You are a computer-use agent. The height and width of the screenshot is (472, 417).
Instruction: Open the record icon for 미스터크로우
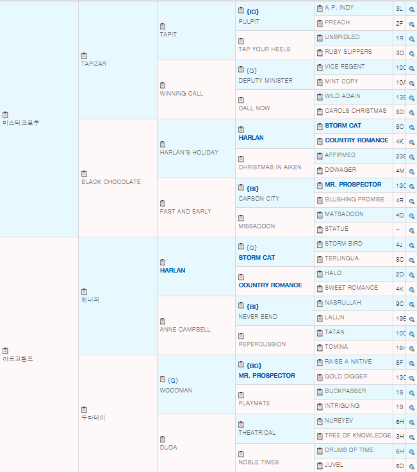(x=6, y=114)
